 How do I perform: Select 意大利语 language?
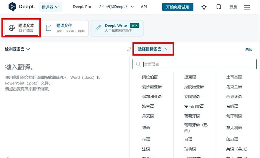point(234,128)
